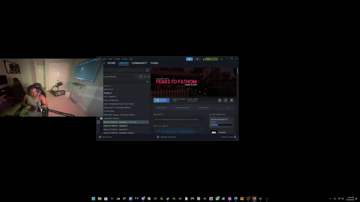Select Enginefall Playtest in library
The width and height of the screenshot is (360, 202).
[x=111, y=118]
